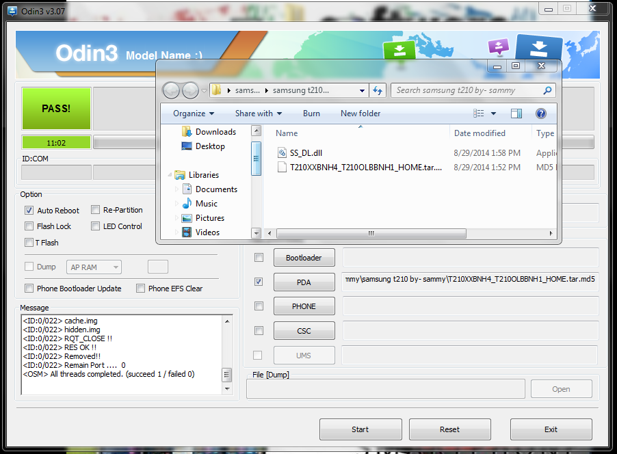
Task: Click the Libraries icon in navigation pane
Action: 180,174
